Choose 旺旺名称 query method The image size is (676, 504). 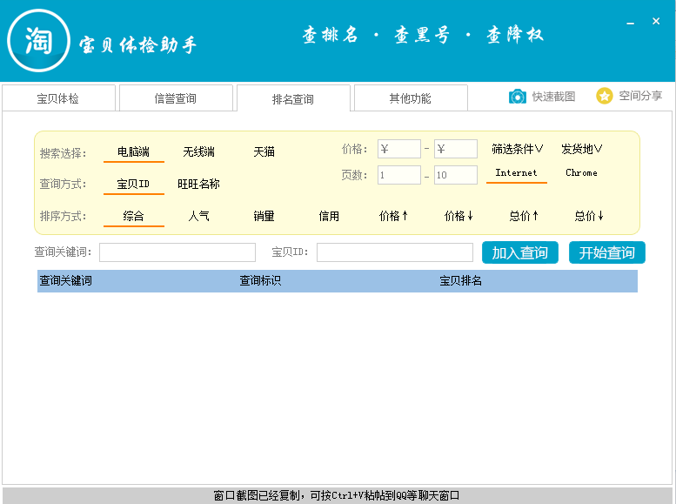click(x=198, y=185)
